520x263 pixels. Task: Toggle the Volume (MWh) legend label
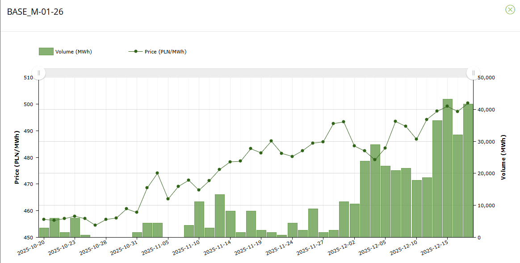click(x=73, y=52)
